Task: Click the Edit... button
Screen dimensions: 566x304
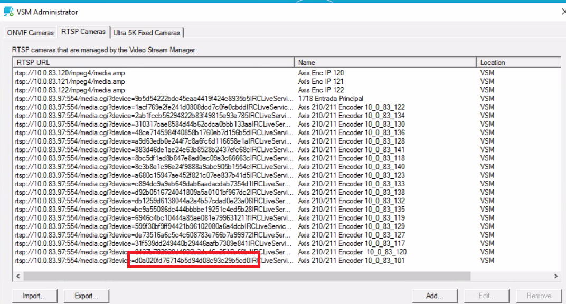Action: point(487,296)
